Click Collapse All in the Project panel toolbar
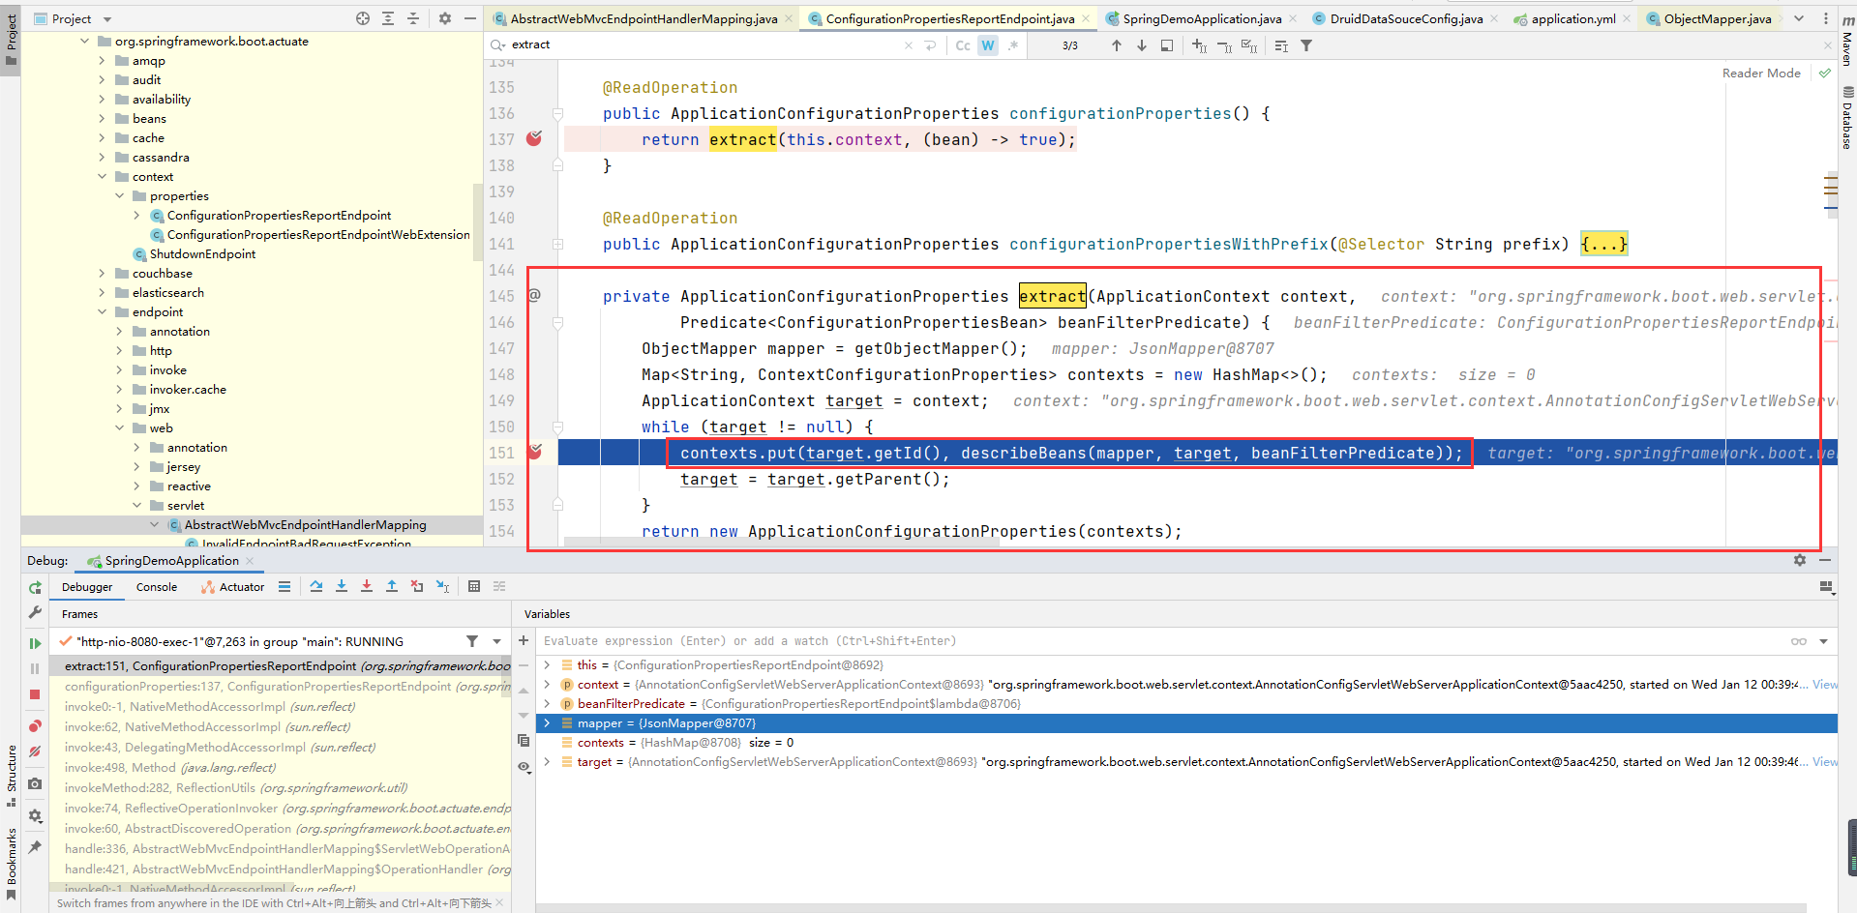 tap(413, 18)
